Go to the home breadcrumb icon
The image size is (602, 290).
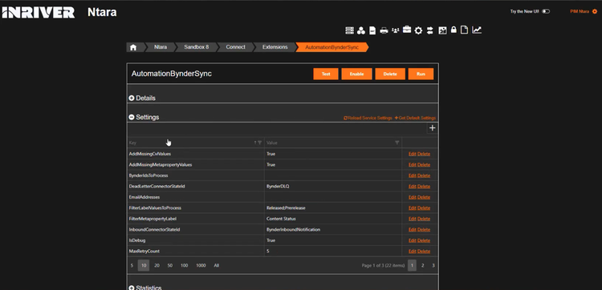click(133, 47)
